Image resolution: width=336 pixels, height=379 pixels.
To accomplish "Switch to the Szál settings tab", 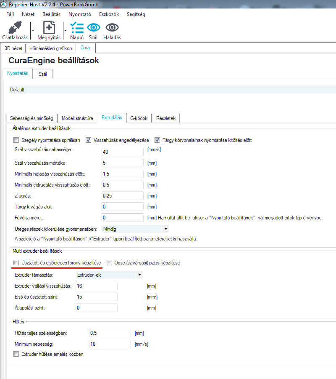I will (x=43, y=74).
